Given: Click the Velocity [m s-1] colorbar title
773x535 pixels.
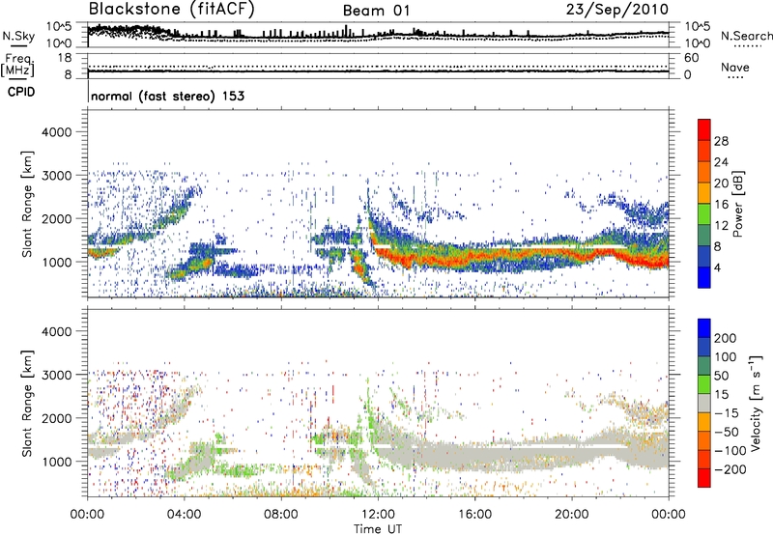Looking at the screenshot, I should click(757, 404).
